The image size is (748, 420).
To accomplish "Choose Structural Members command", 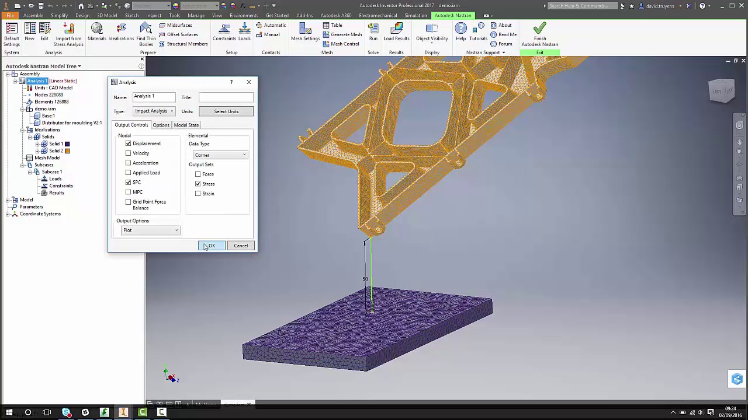I will click(x=183, y=44).
